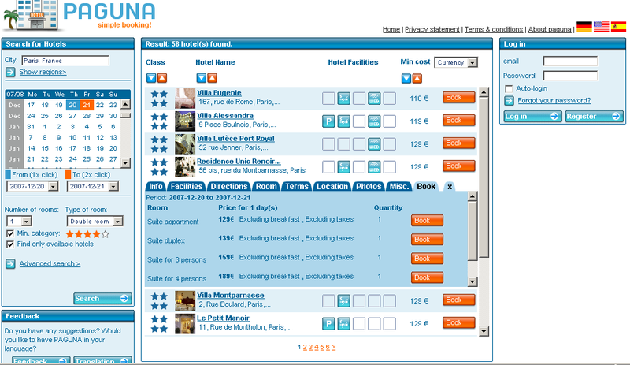Uncheck the Min. category checkbox
This screenshot has height=365, width=630.
coord(9,234)
